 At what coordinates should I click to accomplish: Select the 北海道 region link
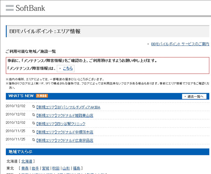[27, 161]
